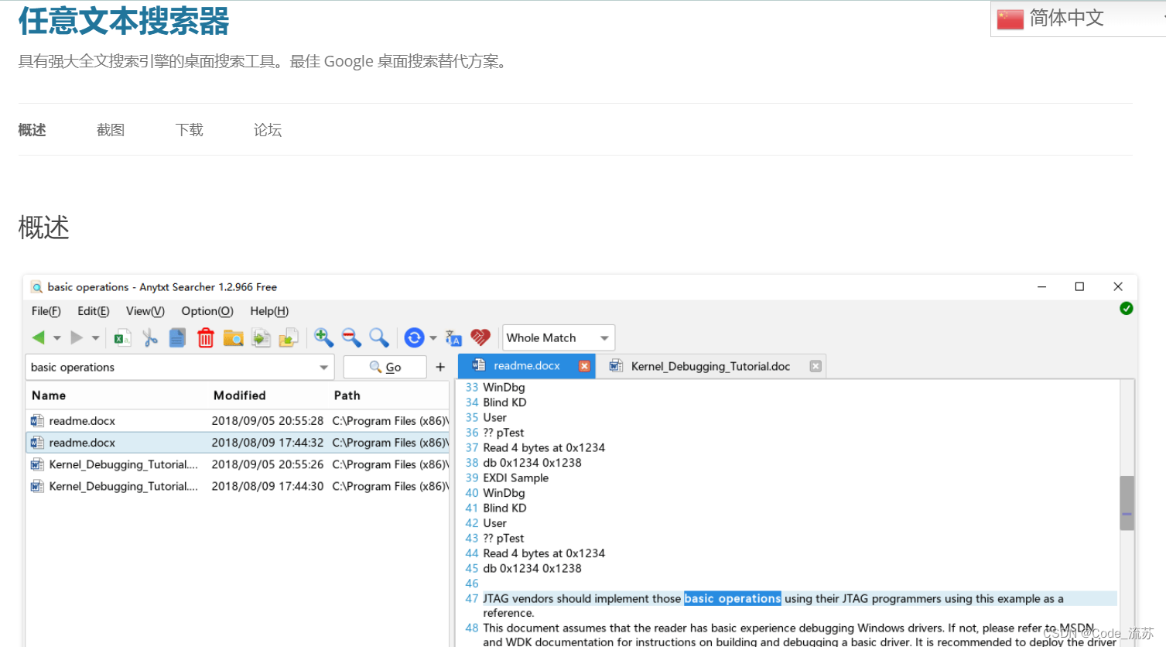Viewport: 1166px width, 647px height.
Task: Open the File(F) menu
Action: coord(46,311)
